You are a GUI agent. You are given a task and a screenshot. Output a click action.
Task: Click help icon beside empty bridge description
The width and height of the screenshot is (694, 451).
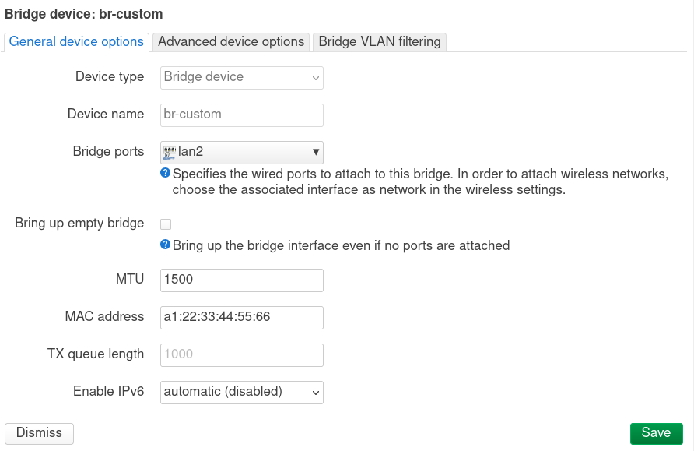click(165, 245)
